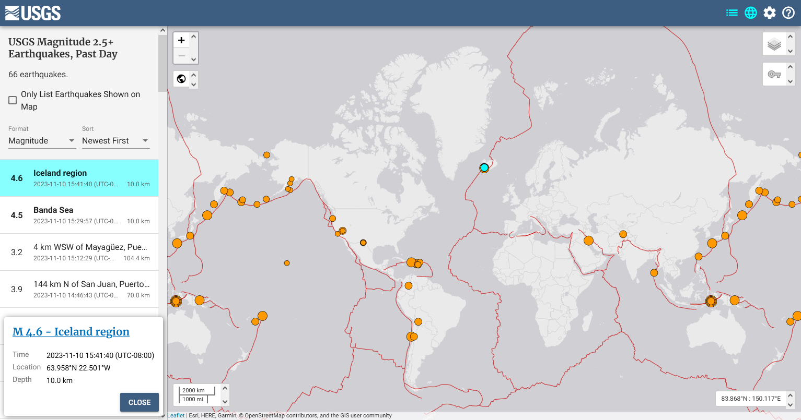Zoom in with the plus button
801x420 pixels.
[x=181, y=40]
